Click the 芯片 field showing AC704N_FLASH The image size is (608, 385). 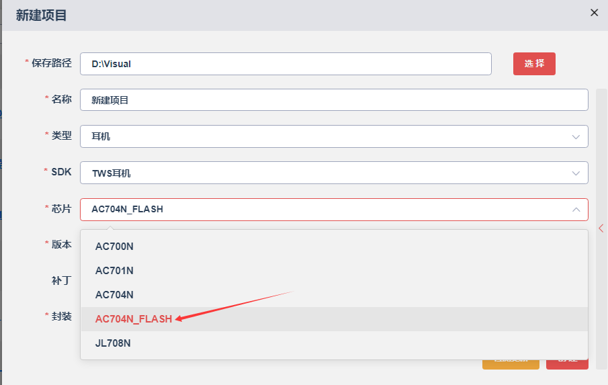click(334, 210)
